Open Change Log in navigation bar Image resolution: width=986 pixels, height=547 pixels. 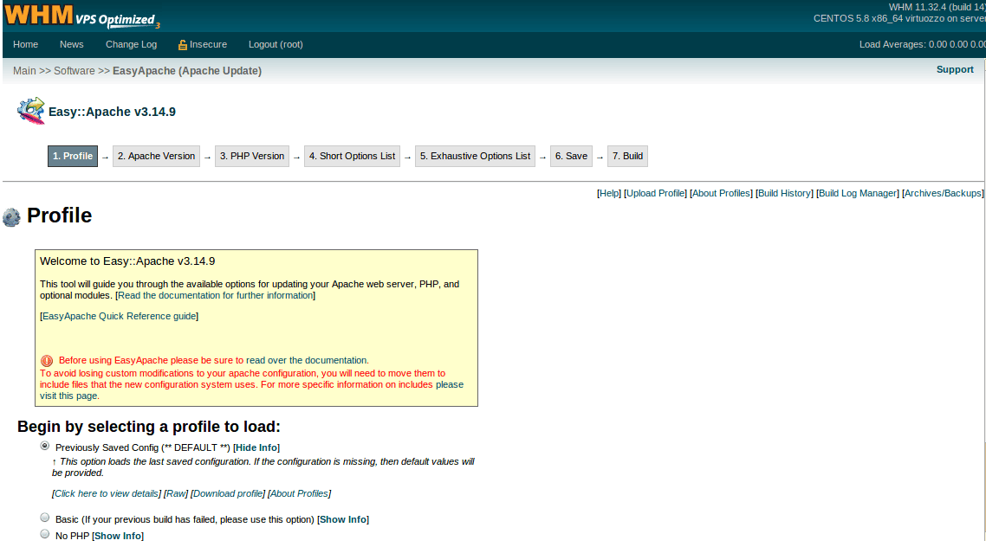pos(132,45)
